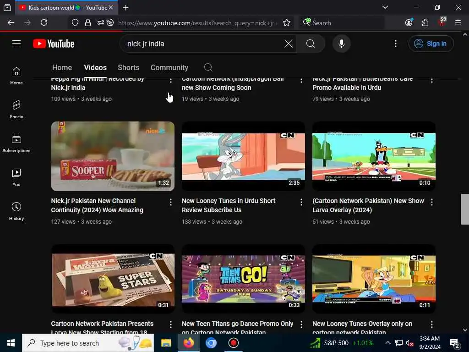This screenshot has height=352, width=469.
Task: Go to Home in the left sidebar
Action: (x=16, y=76)
